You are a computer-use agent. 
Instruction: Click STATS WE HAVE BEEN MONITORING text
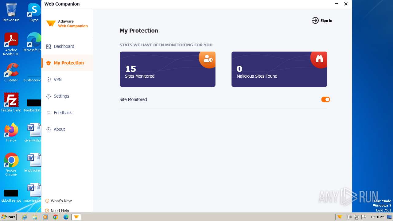coord(166,45)
